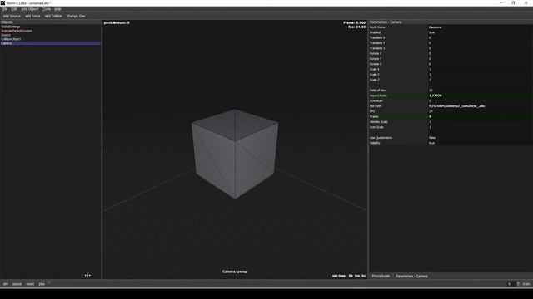Select the Camera object in the list
Viewport: 533px width, 299px height.
point(50,43)
